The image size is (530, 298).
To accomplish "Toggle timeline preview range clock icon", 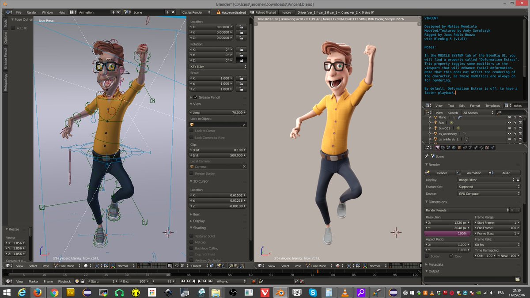I will point(77,281).
